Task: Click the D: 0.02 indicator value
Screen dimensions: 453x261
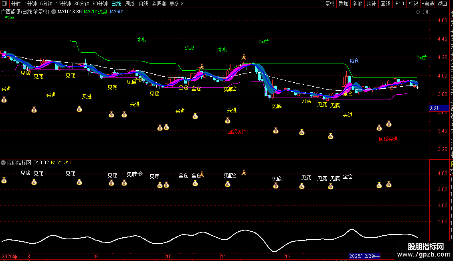Action: pos(41,163)
